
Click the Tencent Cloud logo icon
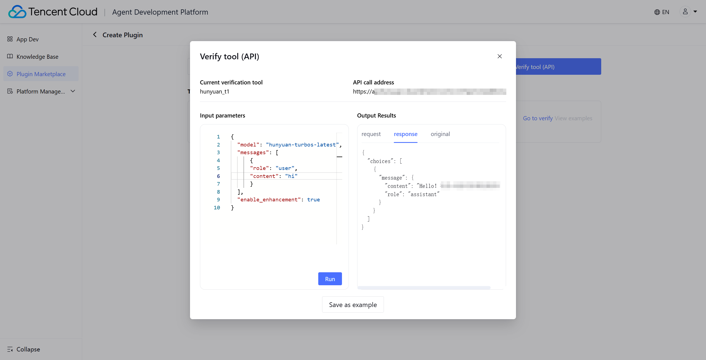coord(17,12)
